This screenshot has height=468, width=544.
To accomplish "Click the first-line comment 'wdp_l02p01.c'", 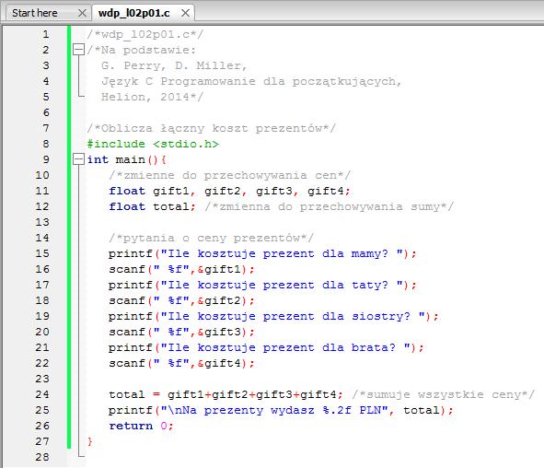I will coord(145,34).
